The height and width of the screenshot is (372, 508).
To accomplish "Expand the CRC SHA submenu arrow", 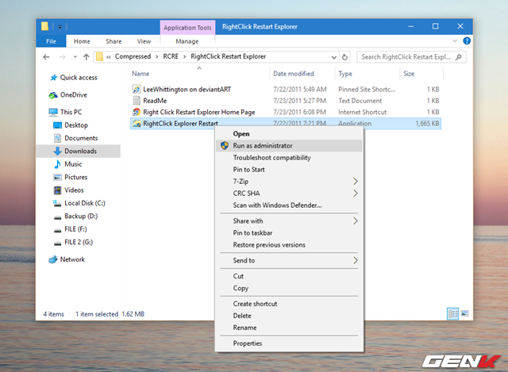I will [x=356, y=194].
